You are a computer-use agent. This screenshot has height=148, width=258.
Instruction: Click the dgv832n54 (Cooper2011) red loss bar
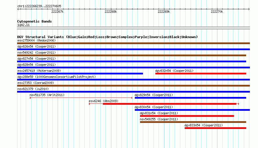pos(201,74)
